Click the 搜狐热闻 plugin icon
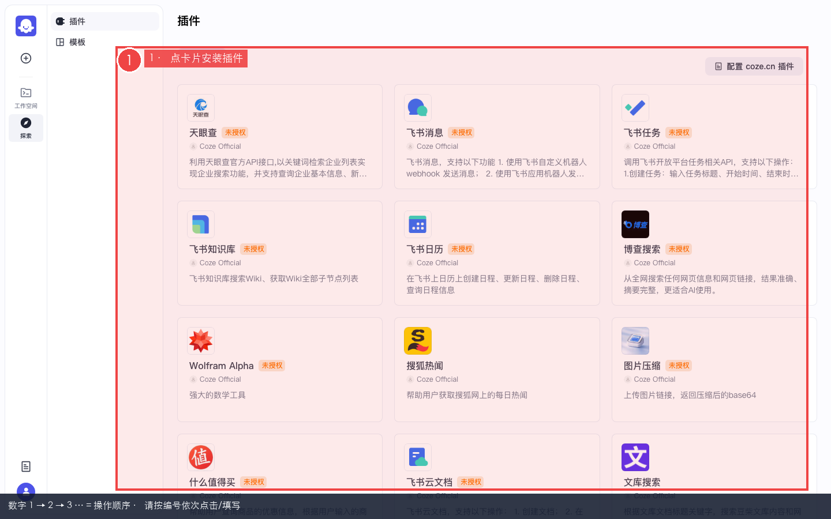The image size is (831, 519). pos(418,341)
